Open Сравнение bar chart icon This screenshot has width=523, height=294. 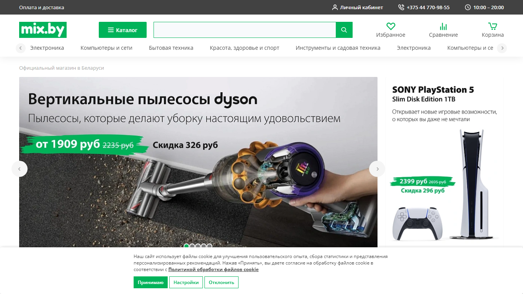(443, 26)
